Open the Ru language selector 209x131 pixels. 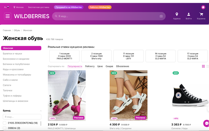[x=7, y=7]
